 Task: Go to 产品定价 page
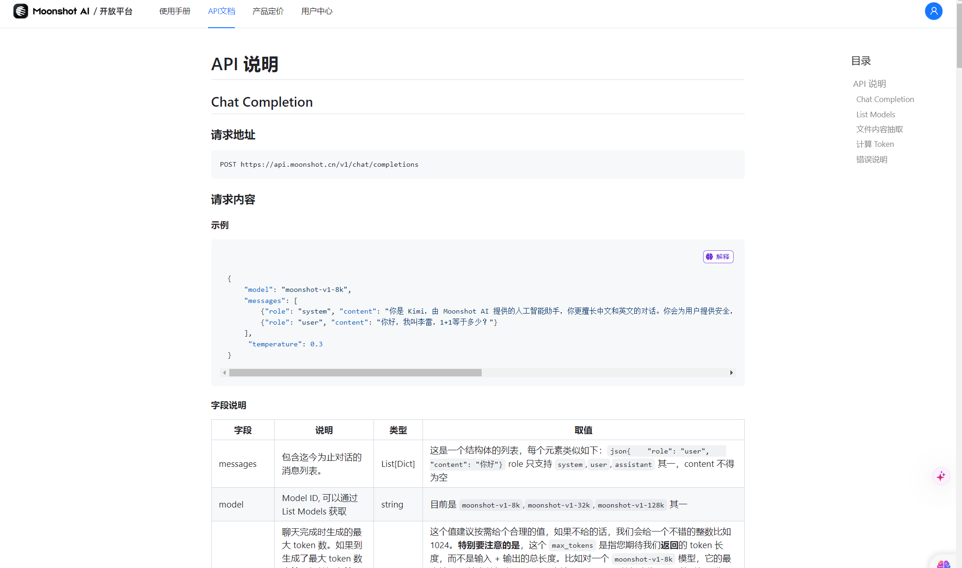click(x=268, y=11)
